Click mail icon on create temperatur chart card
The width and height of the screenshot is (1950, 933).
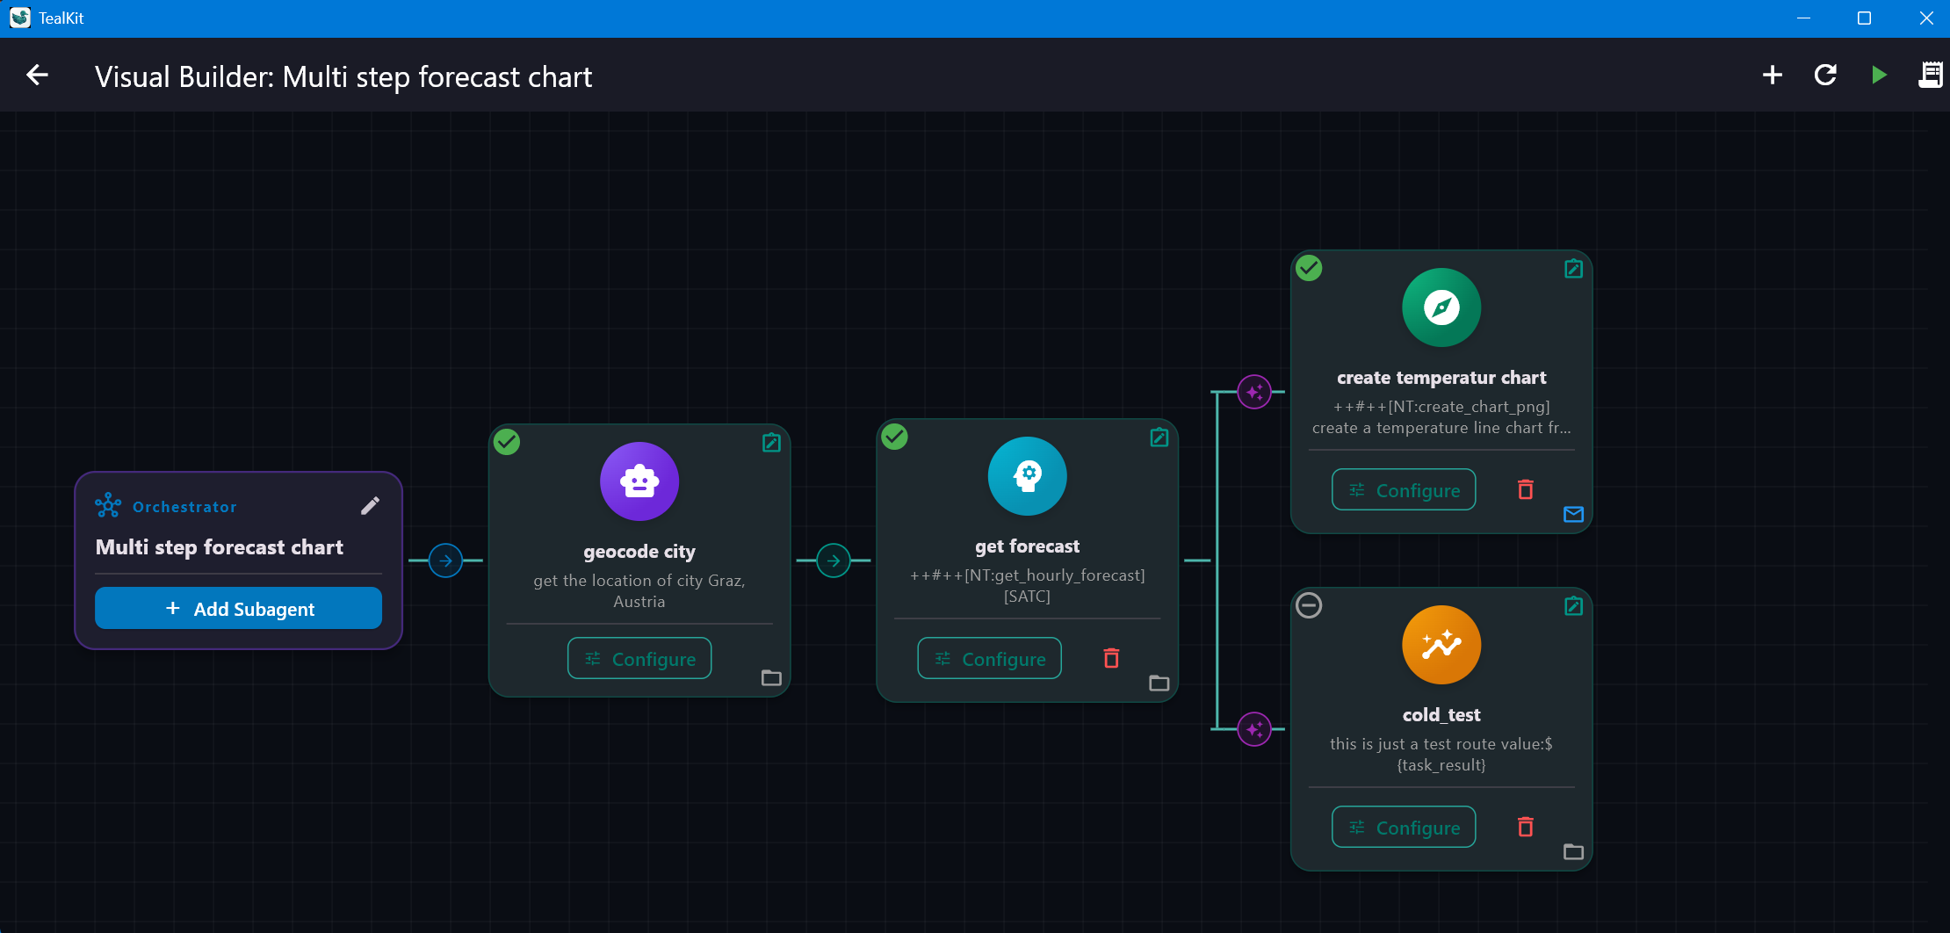[1574, 514]
